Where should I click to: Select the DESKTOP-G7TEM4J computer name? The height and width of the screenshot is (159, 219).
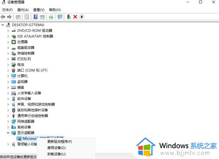(28, 25)
